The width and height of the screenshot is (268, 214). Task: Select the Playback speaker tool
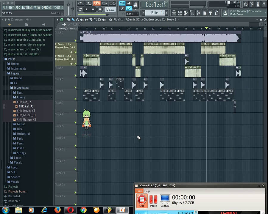[x=104, y=20]
